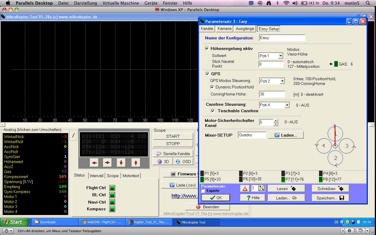Click the GAS green level indicator
Viewport: 376px width, 235px height.
click(x=336, y=64)
